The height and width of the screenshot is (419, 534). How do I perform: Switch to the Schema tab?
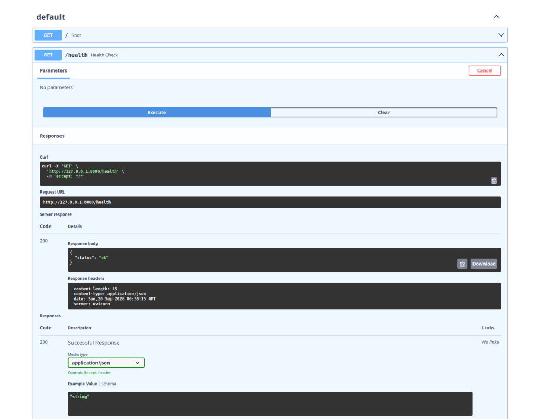point(108,384)
